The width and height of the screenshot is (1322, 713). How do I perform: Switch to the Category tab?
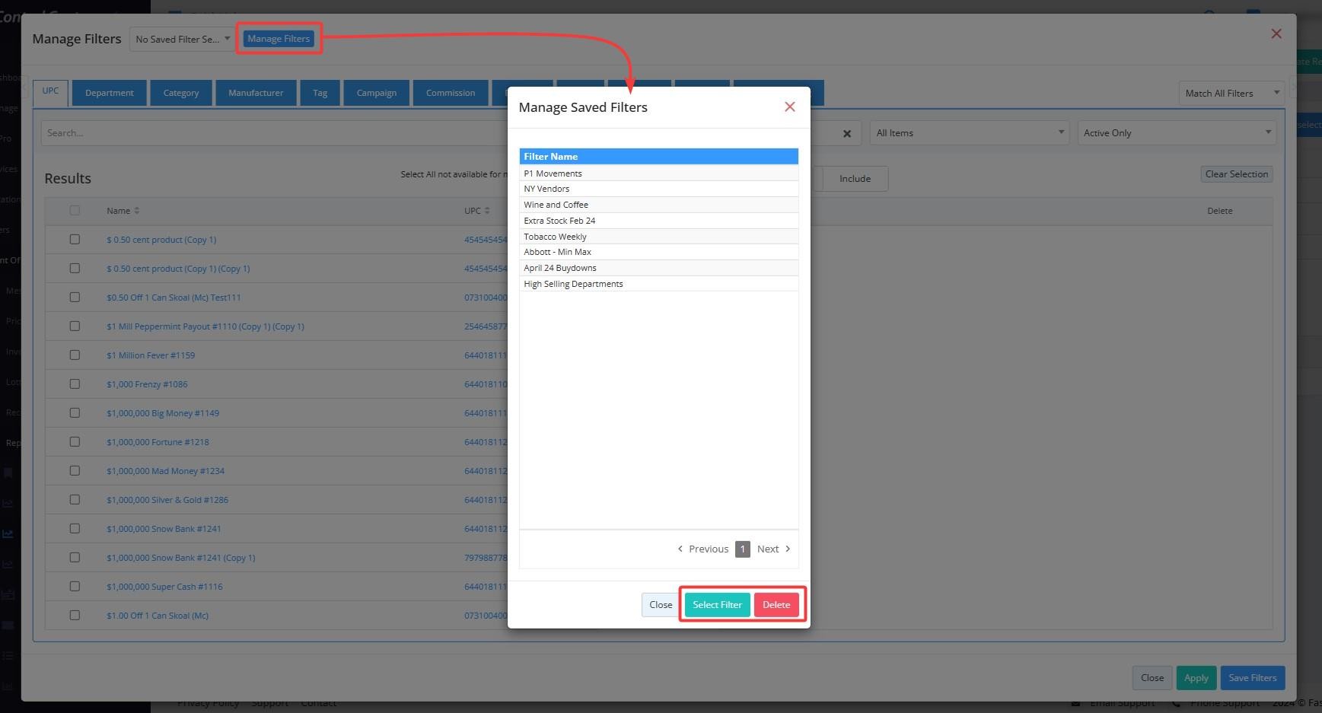(x=181, y=93)
